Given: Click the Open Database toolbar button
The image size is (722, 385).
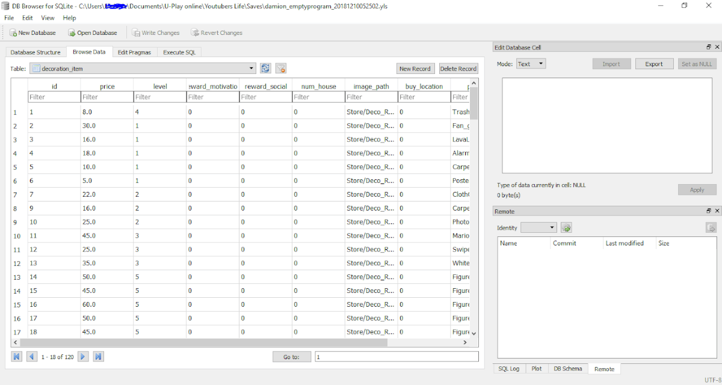Looking at the screenshot, I should pos(93,32).
